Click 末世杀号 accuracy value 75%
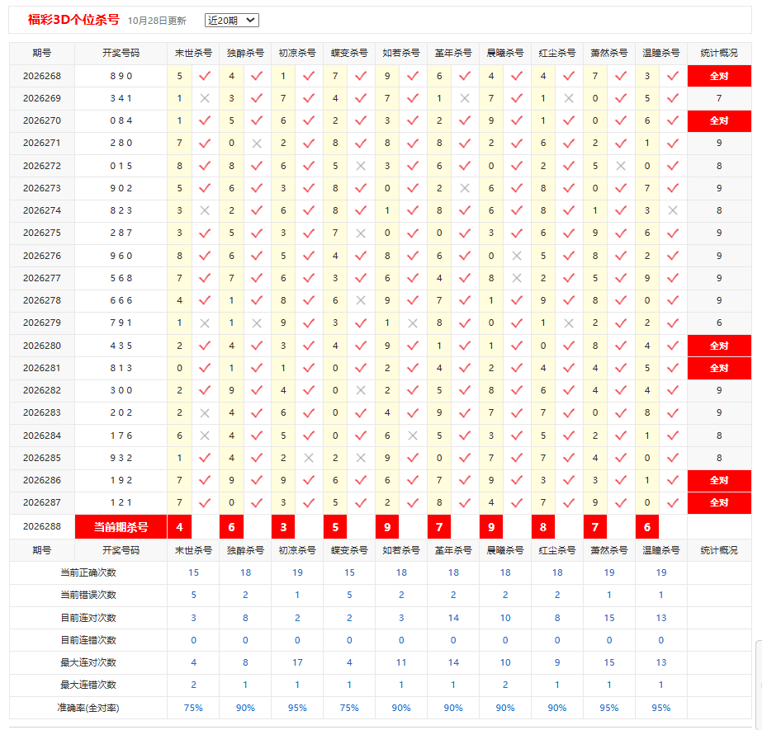762x730 pixels. coord(193,709)
